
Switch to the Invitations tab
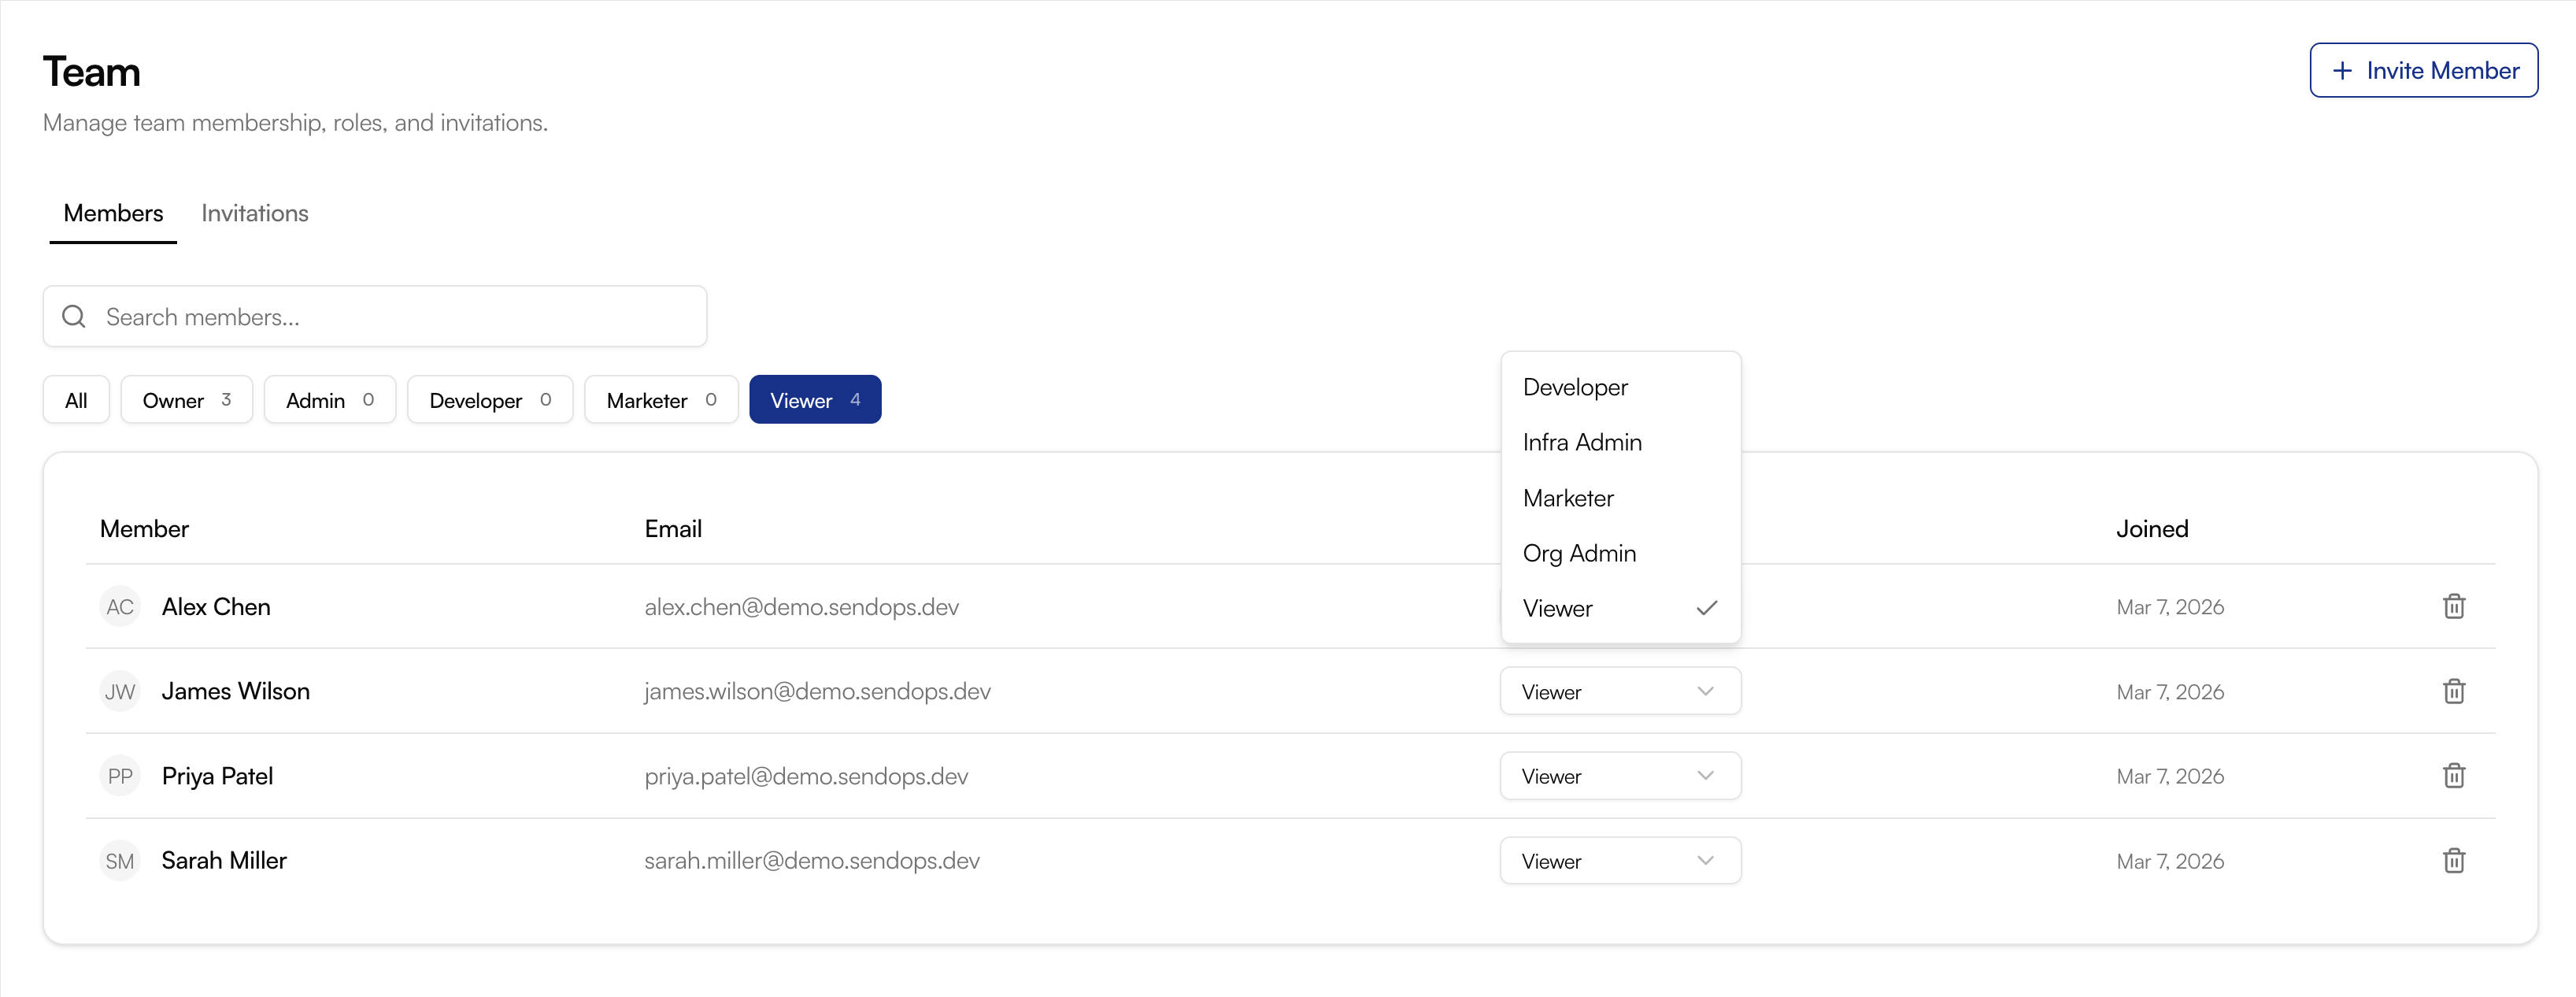pyautogui.click(x=254, y=213)
